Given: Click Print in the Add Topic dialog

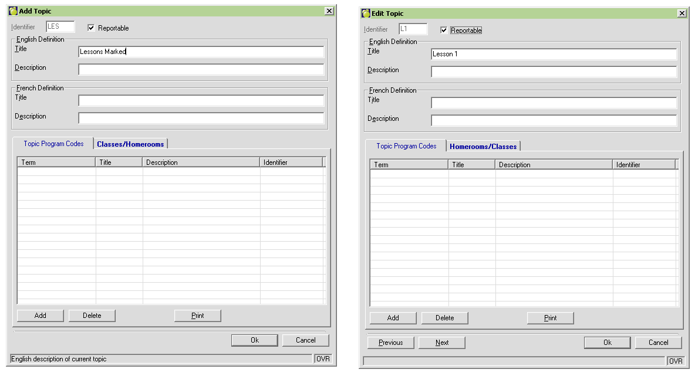Looking at the screenshot, I should coord(198,316).
